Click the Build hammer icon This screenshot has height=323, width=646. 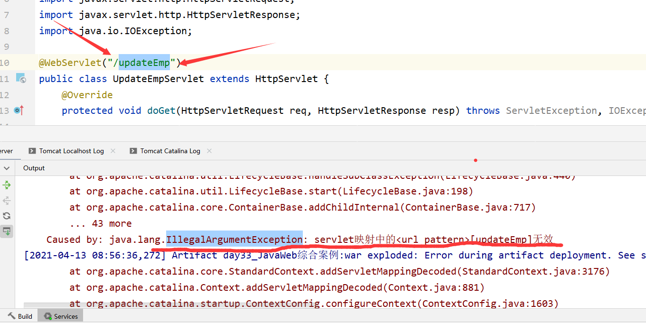[11, 315]
